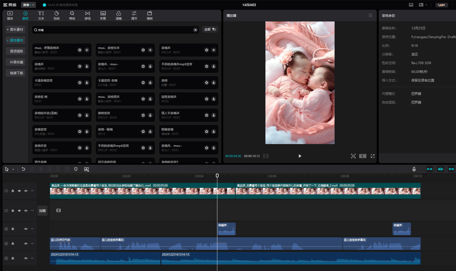Open the 菜单 dropdown menu

(28, 5)
